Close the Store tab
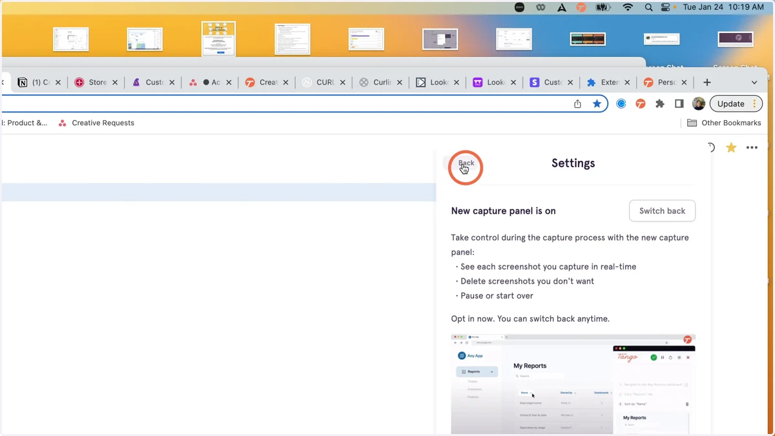 pyautogui.click(x=115, y=83)
